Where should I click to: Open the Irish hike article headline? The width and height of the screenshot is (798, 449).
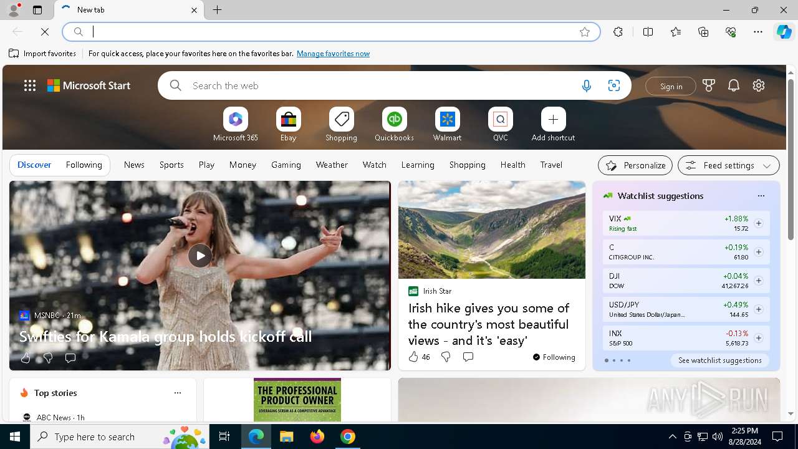[489, 324]
